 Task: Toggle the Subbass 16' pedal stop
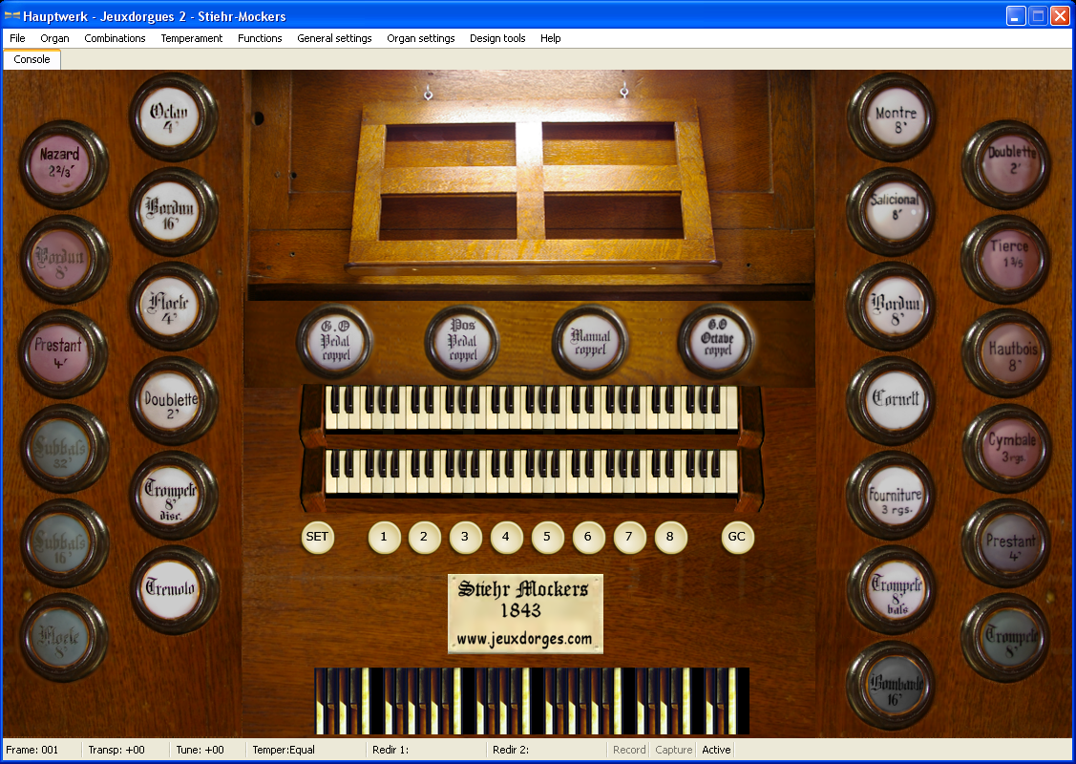point(63,543)
